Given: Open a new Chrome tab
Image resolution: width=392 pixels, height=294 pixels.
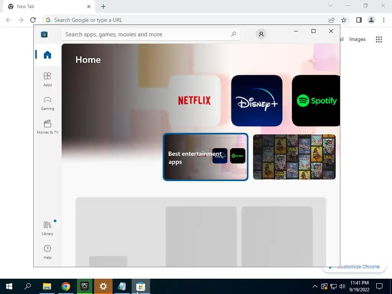Looking at the screenshot, I should (103, 7).
